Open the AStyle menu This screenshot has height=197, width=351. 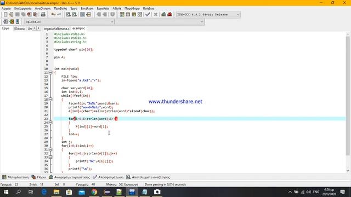point(117,8)
